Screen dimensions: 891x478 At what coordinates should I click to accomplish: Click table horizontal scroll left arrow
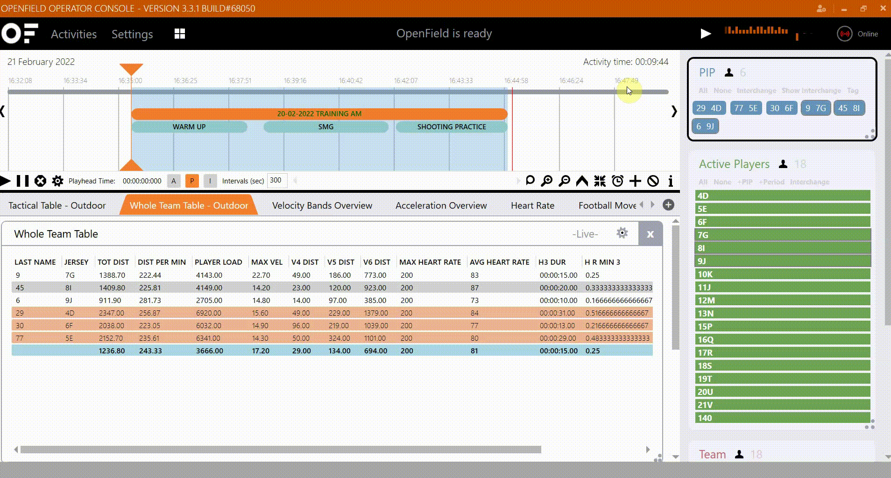(16, 450)
